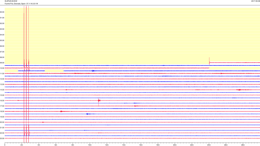Screen dimensions: 260x146
Task: Select the 09:30 time row label
Action: [x=2, y=63]
